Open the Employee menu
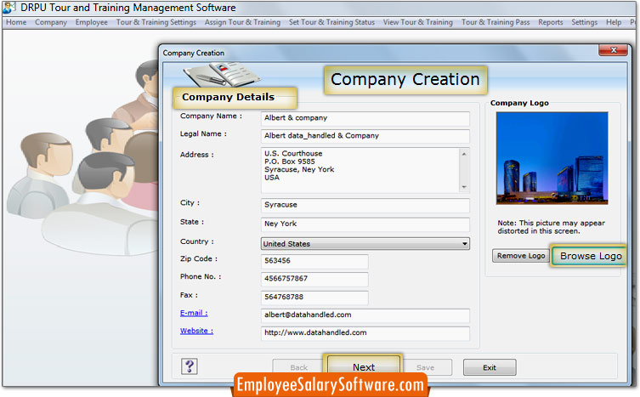 pyautogui.click(x=92, y=22)
